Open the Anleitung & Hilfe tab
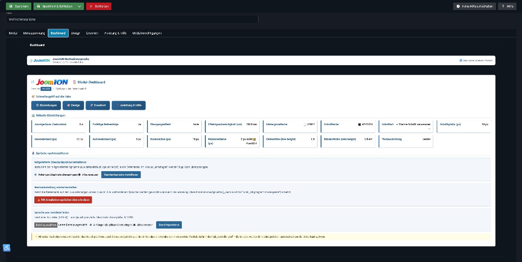522x262 pixels. (115, 33)
